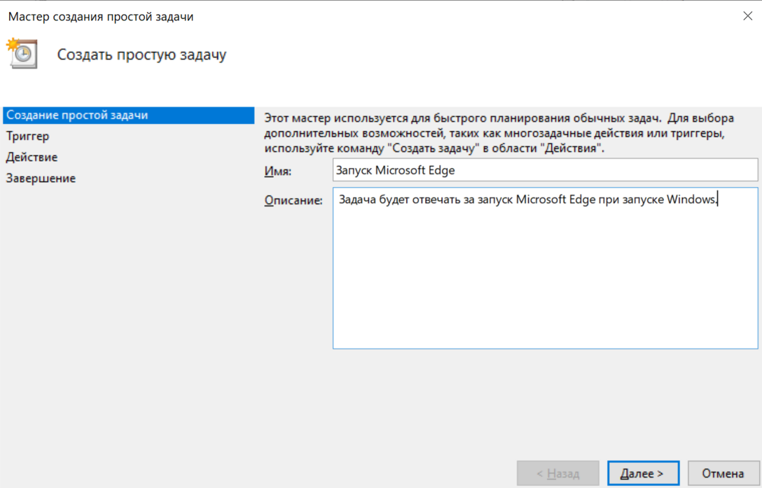Focus the "Описание" text area
The width and height of the screenshot is (762, 488).
[545, 280]
